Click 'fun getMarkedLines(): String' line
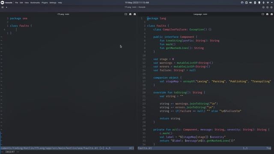This screenshot has height=154, width=274. tap(182, 48)
